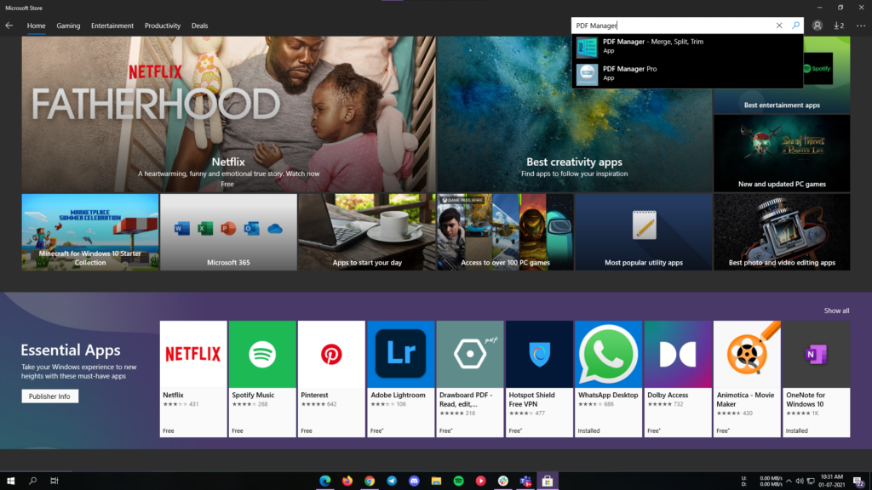Open downloads and updates icon
The height and width of the screenshot is (490, 872).
point(839,26)
